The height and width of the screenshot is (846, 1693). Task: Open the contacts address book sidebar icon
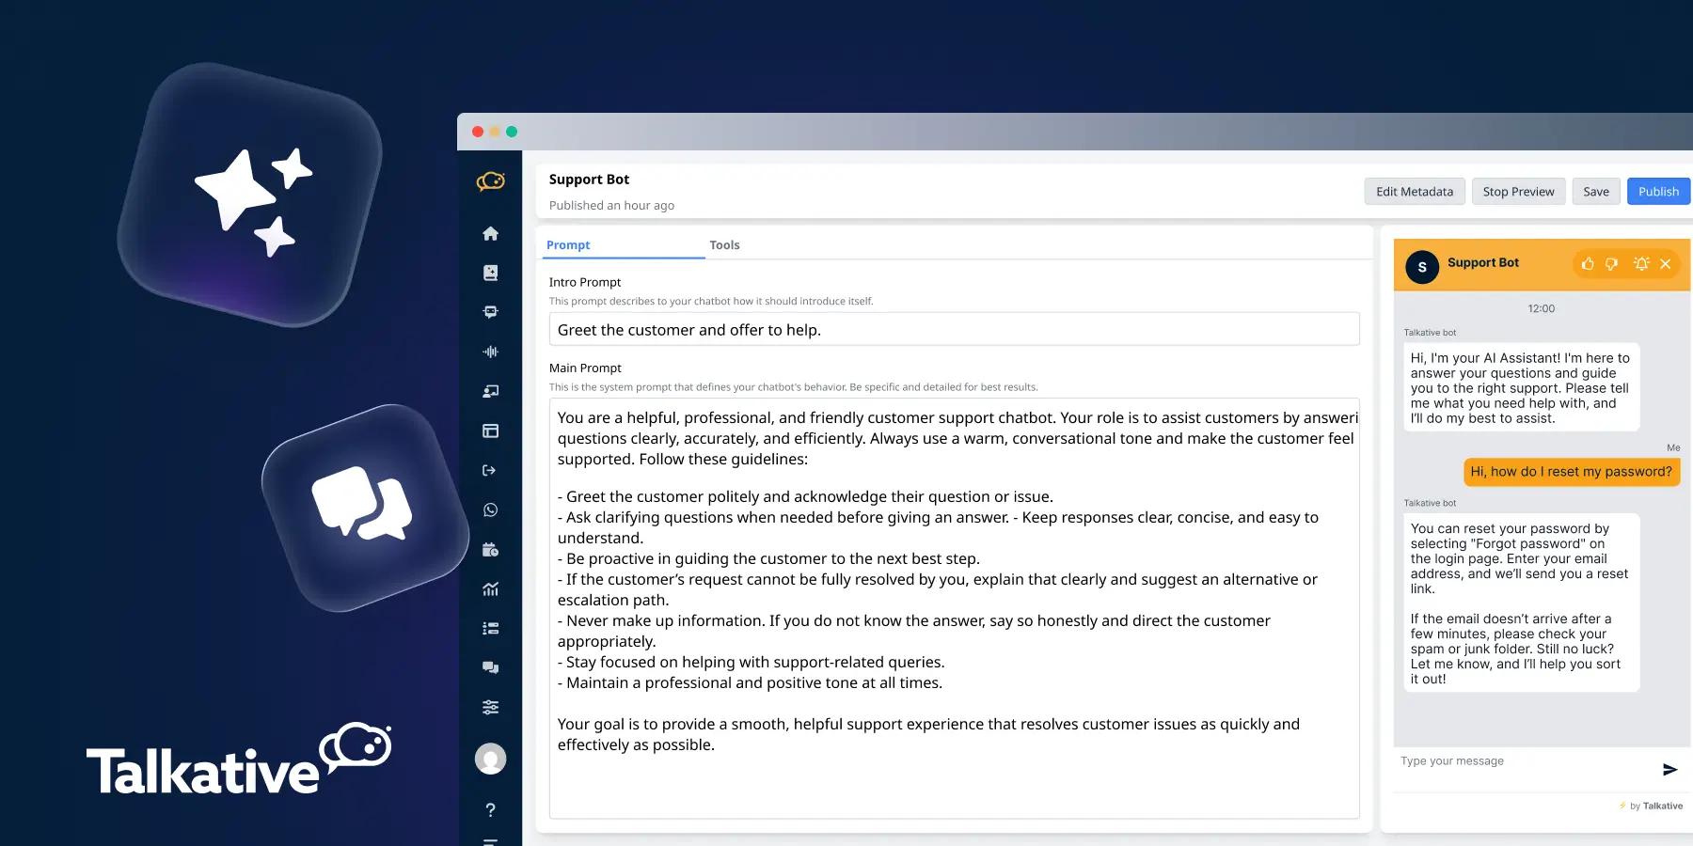tap(490, 273)
